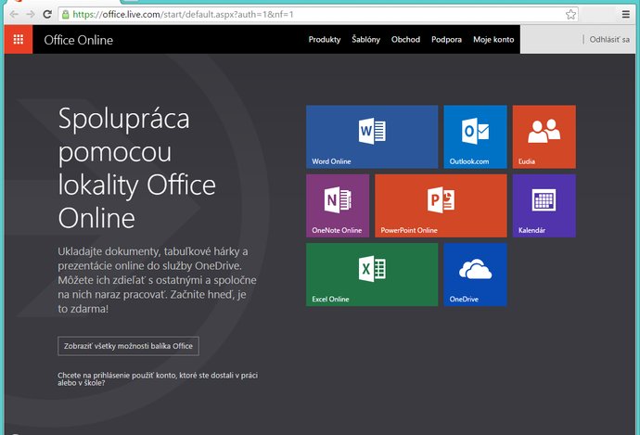The image size is (640, 435).
Task: Open the app launcher grid icon
Action: (19, 40)
